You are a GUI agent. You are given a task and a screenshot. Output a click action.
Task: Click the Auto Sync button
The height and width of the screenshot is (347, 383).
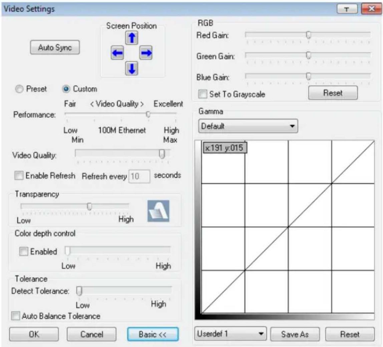tap(55, 47)
